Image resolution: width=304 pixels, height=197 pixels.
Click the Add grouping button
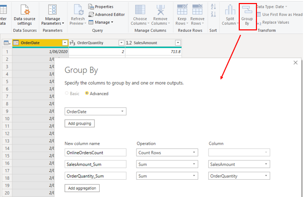pos(79,124)
